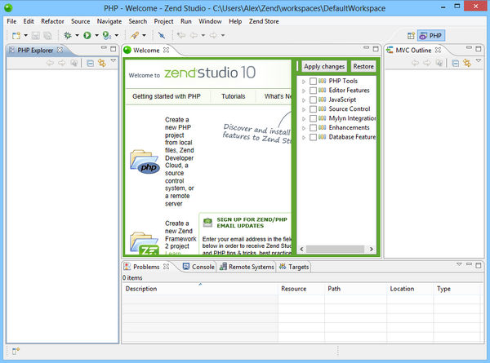This screenshot has width=490, height=363.
Task: Sort by the Resource column header
Action: [x=293, y=289]
